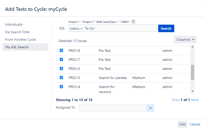
Task: Open the Columns dropdown
Action: [185, 39]
